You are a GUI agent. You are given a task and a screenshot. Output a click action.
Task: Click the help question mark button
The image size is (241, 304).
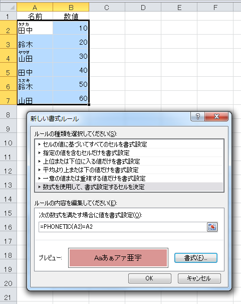[x=197, y=116]
